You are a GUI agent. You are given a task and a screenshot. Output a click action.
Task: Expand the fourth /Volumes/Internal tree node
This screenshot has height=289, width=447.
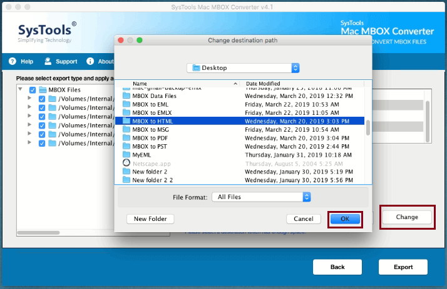tap(29, 124)
